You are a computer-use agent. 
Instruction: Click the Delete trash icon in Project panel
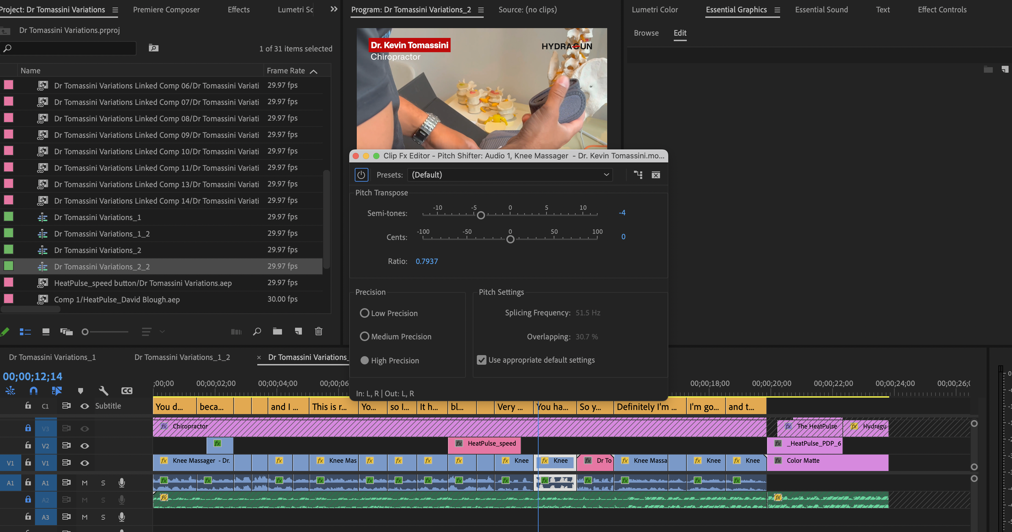(x=319, y=331)
